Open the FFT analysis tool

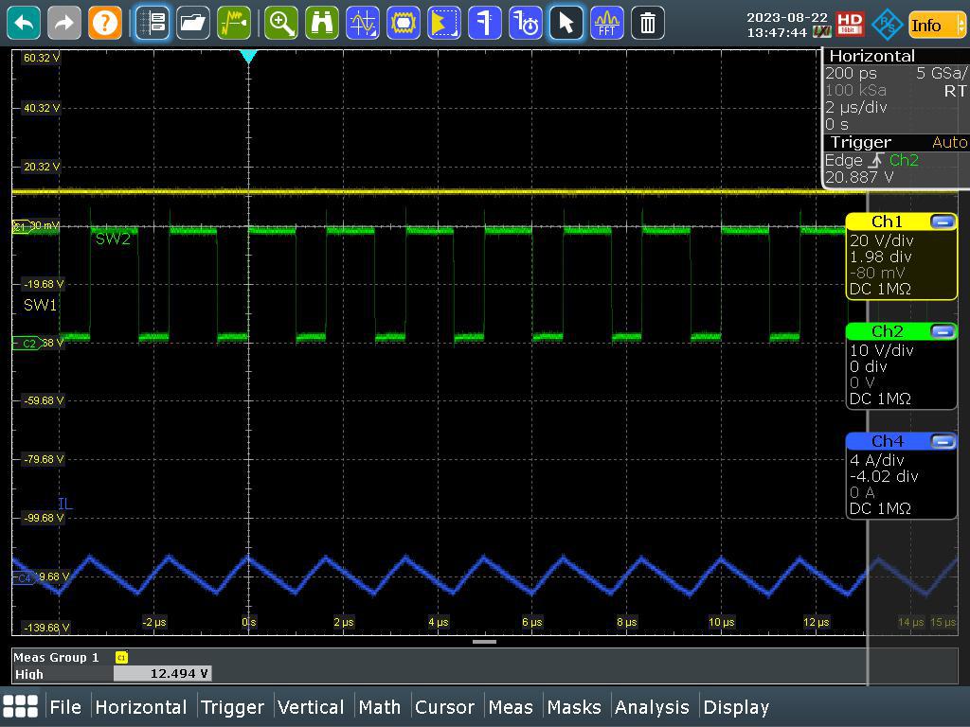tap(606, 23)
